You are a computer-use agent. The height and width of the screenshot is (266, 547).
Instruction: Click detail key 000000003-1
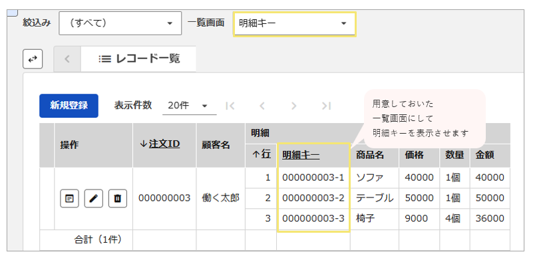pyautogui.click(x=313, y=178)
